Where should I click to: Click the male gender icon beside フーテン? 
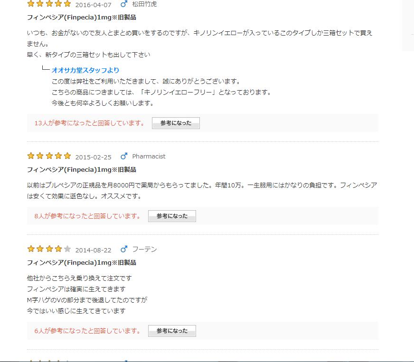(124, 249)
